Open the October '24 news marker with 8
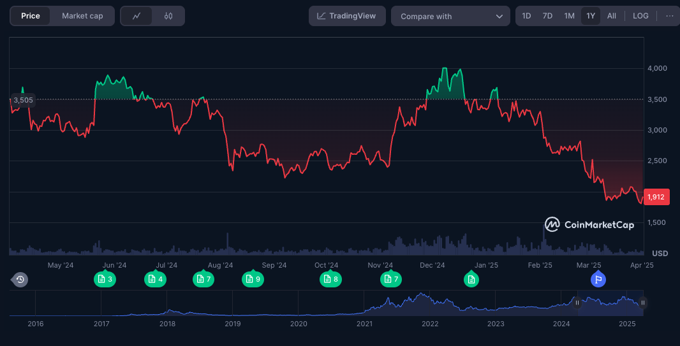 [331, 279]
